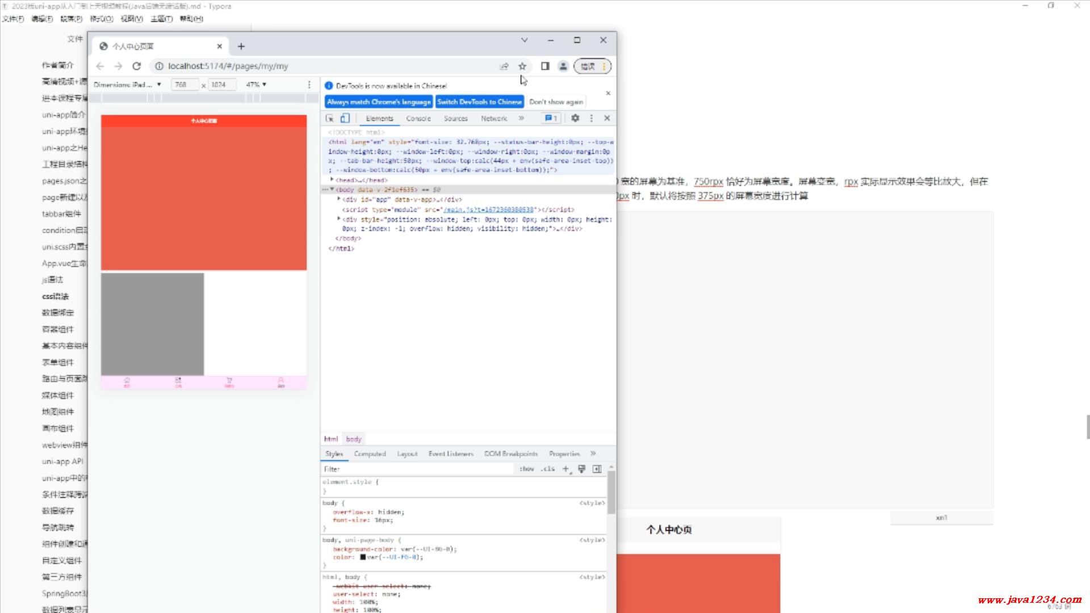Open the Event Listeners tab
The height and width of the screenshot is (613, 1090).
(x=451, y=454)
